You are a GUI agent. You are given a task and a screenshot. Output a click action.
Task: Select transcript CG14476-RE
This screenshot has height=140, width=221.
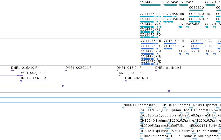pyautogui.click(x=150, y=30)
